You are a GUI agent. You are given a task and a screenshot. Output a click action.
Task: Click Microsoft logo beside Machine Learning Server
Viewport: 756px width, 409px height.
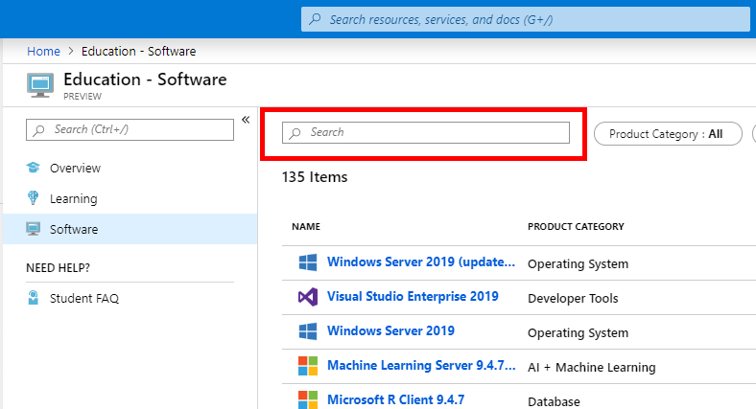point(307,366)
